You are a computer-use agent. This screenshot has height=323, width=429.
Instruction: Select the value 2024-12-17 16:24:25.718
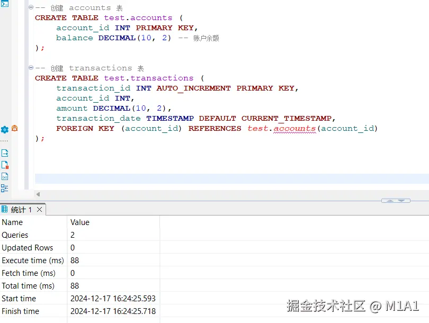pyautogui.click(x=113, y=311)
